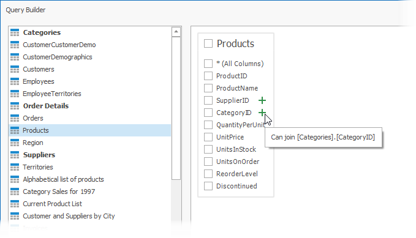Click the ProductName field label
The height and width of the screenshot is (238, 416).
(x=237, y=88)
